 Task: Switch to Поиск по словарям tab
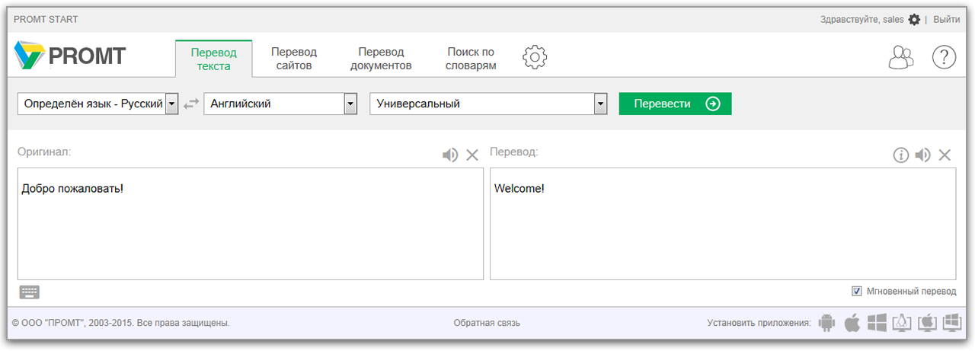tap(472, 59)
